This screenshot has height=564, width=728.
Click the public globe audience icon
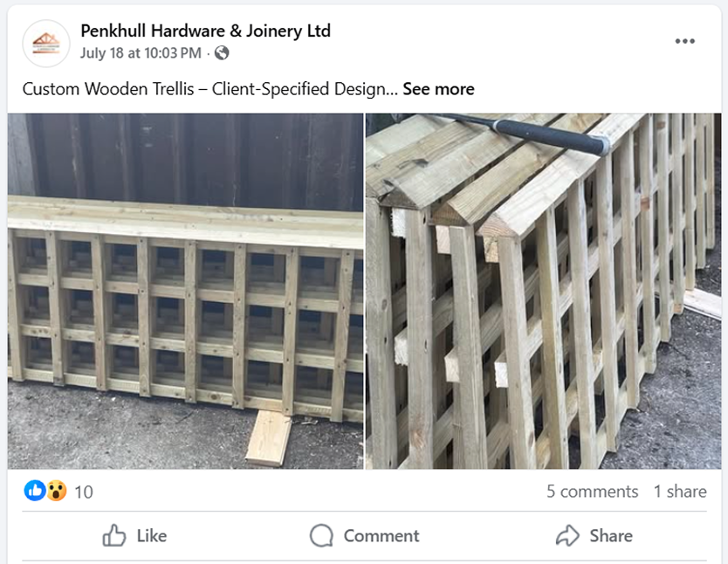tap(222, 53)
